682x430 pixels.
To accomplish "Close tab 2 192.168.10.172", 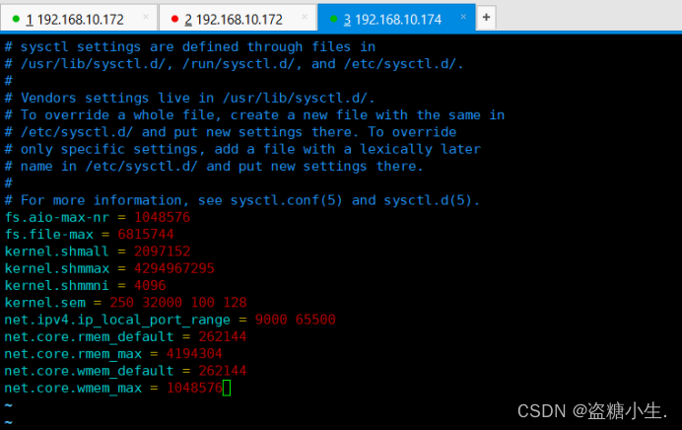I will (x=305, y=17).
